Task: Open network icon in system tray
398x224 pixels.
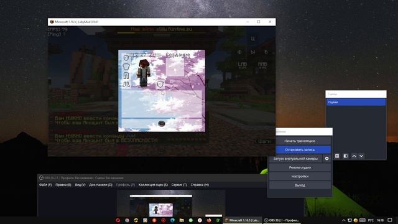Action: point(349,220)
